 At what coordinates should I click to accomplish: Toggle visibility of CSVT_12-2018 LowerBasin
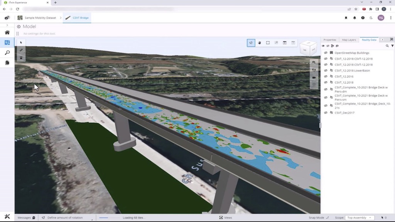326,70
